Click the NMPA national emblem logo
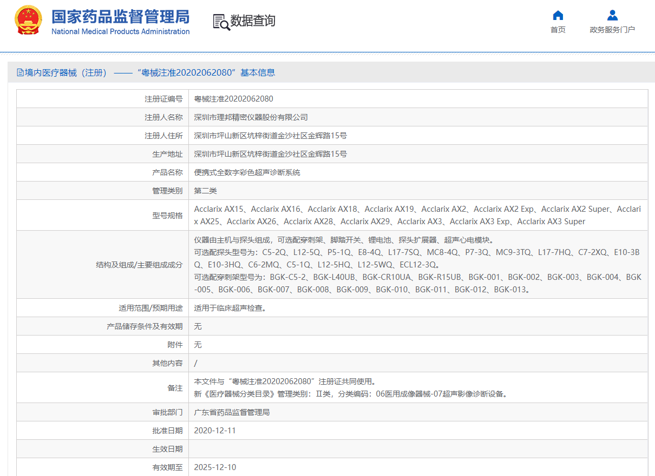This screenshot has height=476, width=655. pos(28,21)
